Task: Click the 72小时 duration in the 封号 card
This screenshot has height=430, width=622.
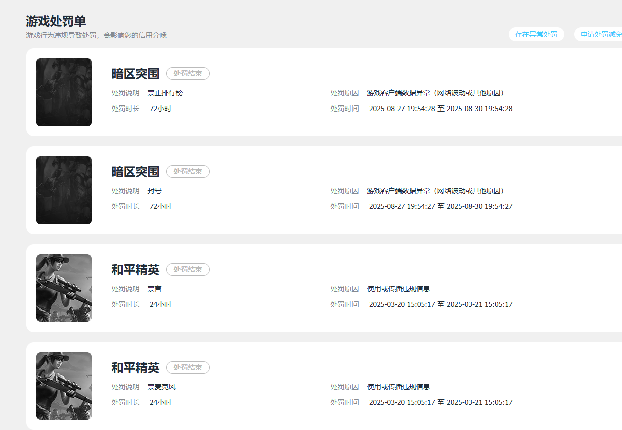Action: (160, 206)
